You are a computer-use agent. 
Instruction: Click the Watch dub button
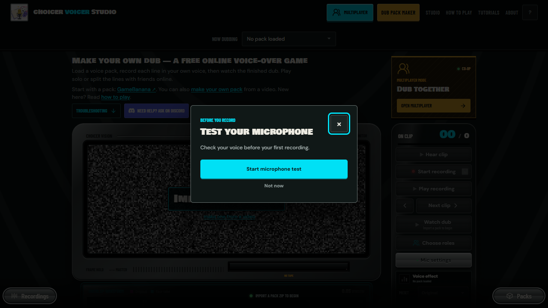coord(434,224)
